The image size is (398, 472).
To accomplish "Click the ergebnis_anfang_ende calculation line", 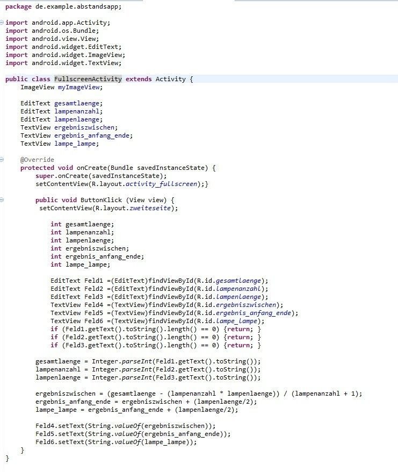I will 146,402.
